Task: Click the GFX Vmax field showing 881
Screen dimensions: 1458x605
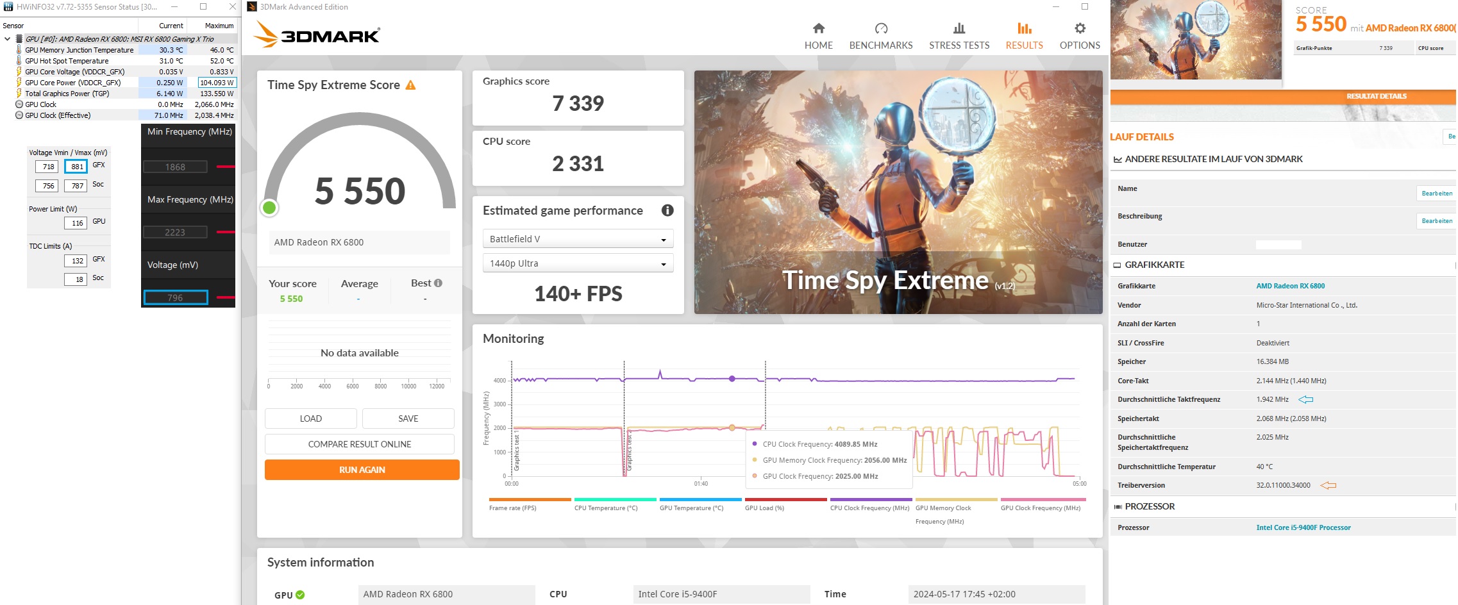Action: pyautogui.click(x=76, y=167)
